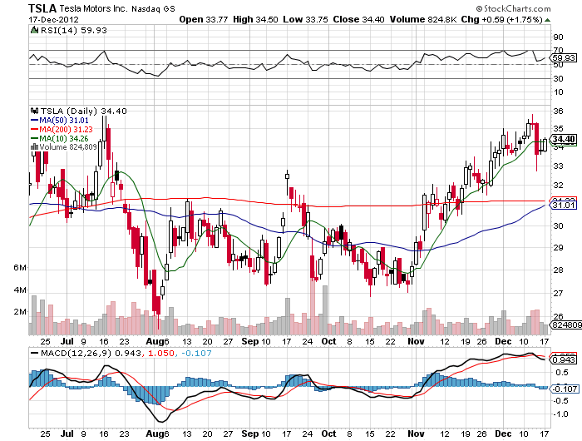This screenshot has height=441, width=582.
Task: Click the 4M volume scale label
Action: (20, 290)
